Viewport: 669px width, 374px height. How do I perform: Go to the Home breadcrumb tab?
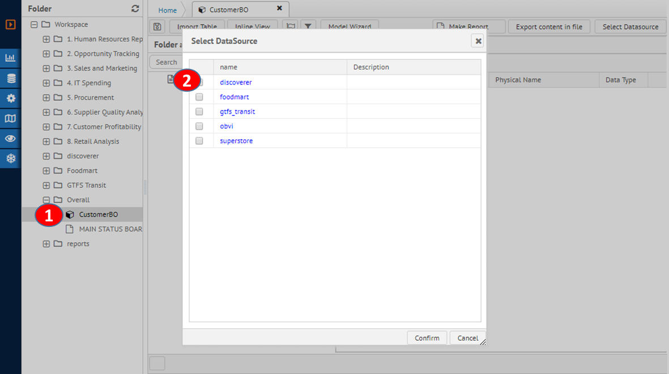[x=167, y=10]
